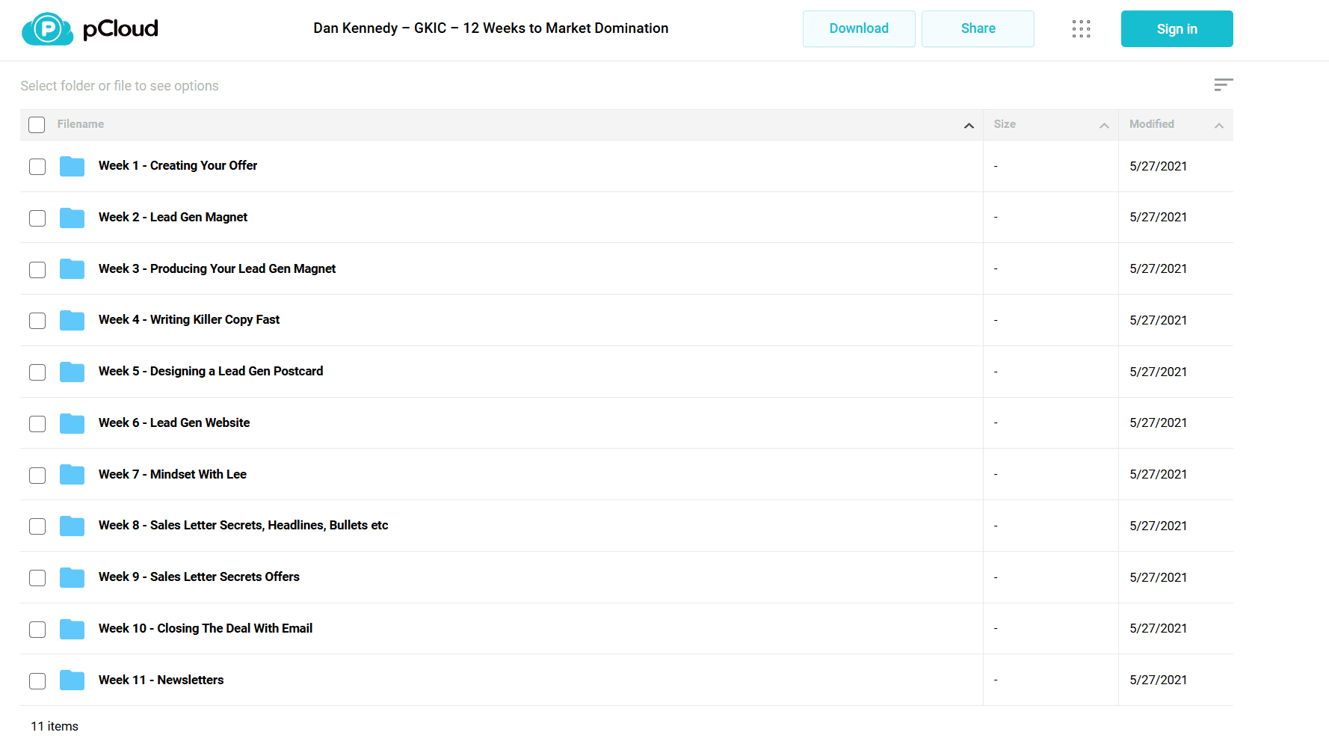Click the Week 1 folder icon
Viewport: 1329px width, 747px height.
tap(72, 166)
